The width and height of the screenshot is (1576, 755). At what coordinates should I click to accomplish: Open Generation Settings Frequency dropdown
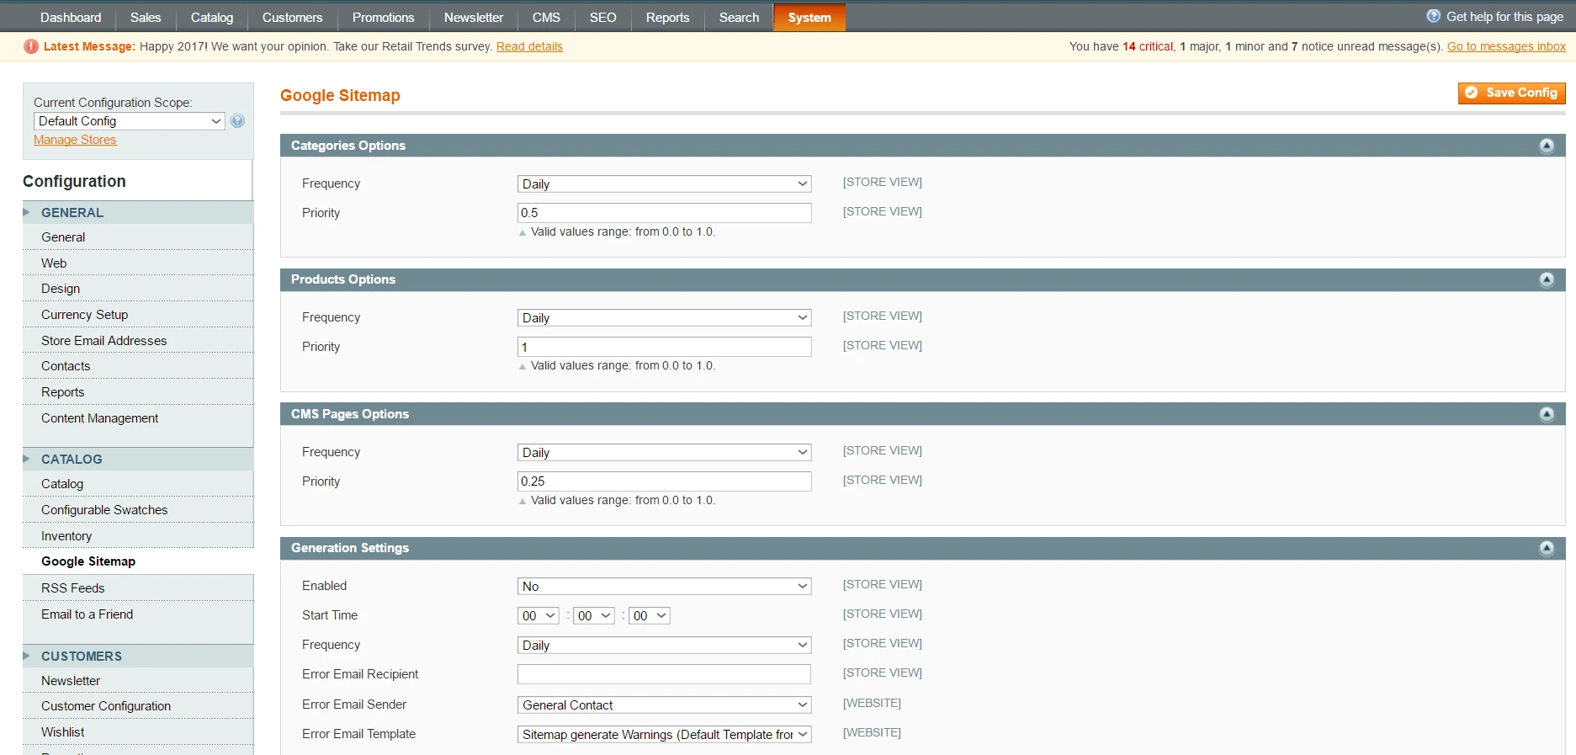(x=665, y=646)
